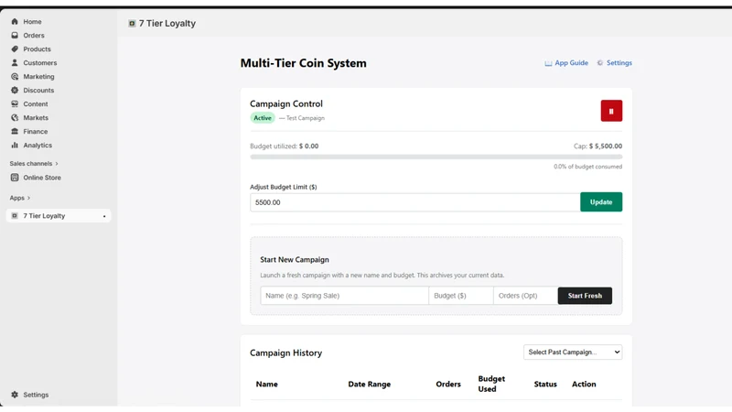Click the Cap $ 5,500.00 value
732x412 pixels.
point(597,146)
